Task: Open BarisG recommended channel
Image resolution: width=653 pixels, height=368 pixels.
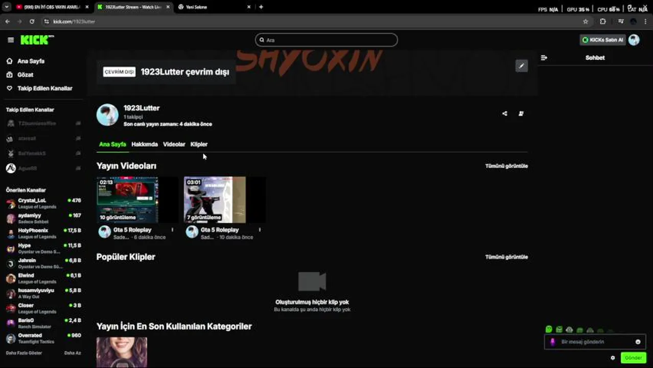Action: pyautogui.click(x=43, y=323)
